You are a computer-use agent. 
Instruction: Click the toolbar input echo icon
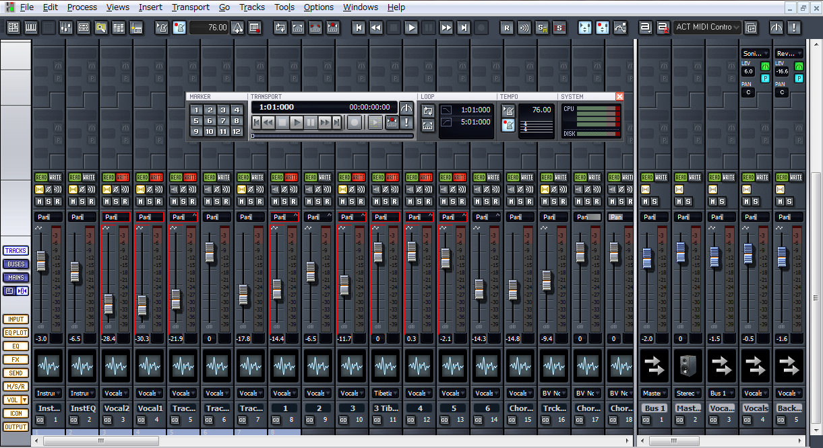pos(524,28)
